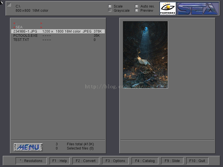Start F9 : Slide show

point(172,161)
